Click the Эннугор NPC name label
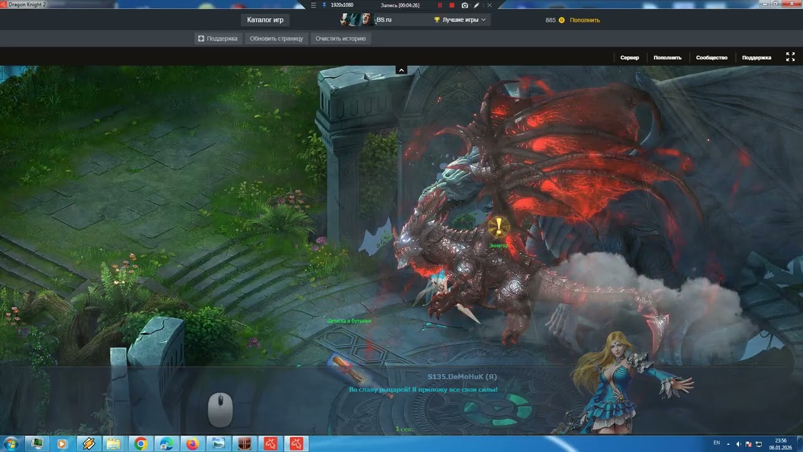 (x=498, y=245)
